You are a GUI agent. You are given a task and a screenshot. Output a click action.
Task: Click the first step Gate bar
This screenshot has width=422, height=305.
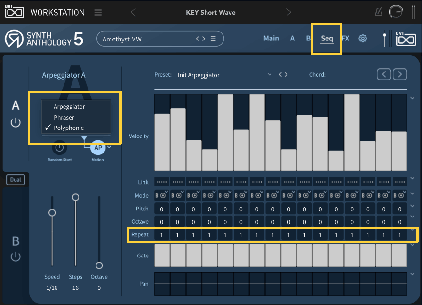(x=162, y=256)
